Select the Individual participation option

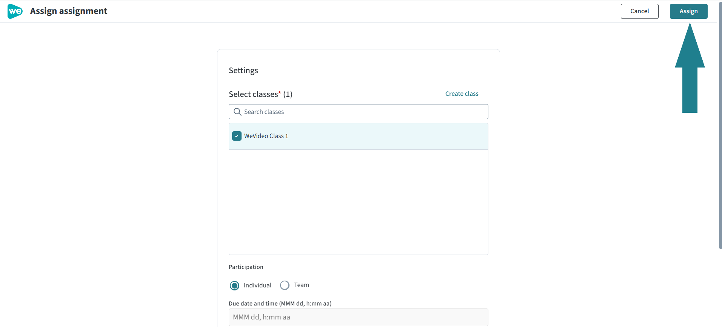pos(234,286)
